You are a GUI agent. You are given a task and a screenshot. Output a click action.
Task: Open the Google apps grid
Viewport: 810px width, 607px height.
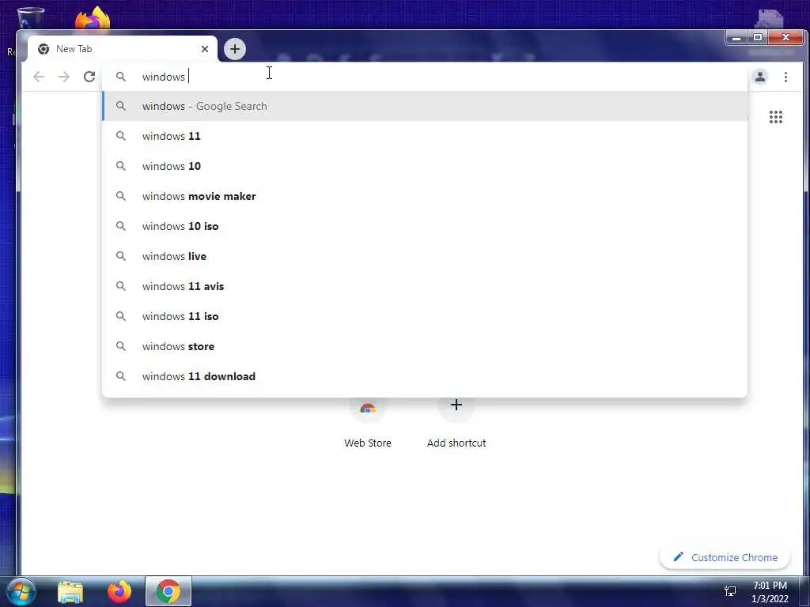776,117
